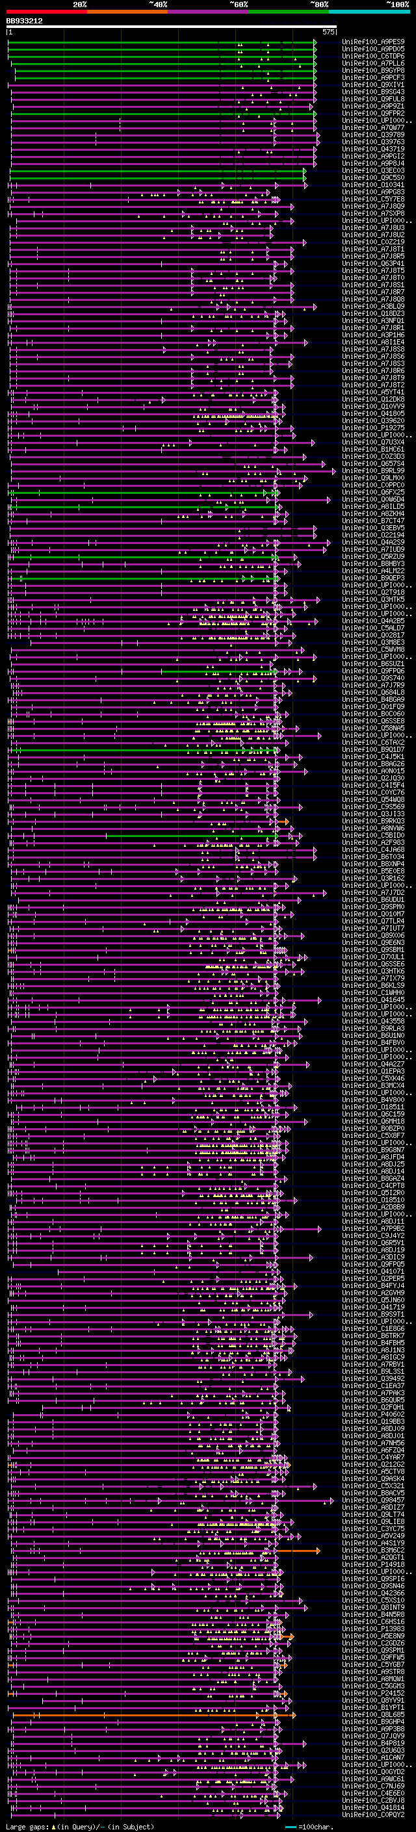
Task: Click the UniRef100_Q39789 label
Action: click(372, 135)
